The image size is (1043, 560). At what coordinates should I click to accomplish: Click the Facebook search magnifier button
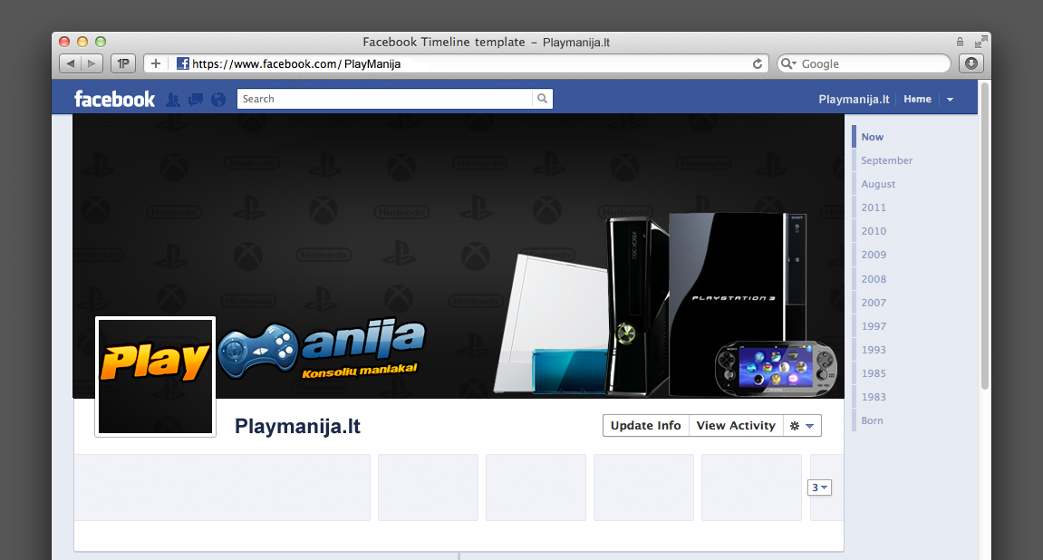click(x=542, y=99)
